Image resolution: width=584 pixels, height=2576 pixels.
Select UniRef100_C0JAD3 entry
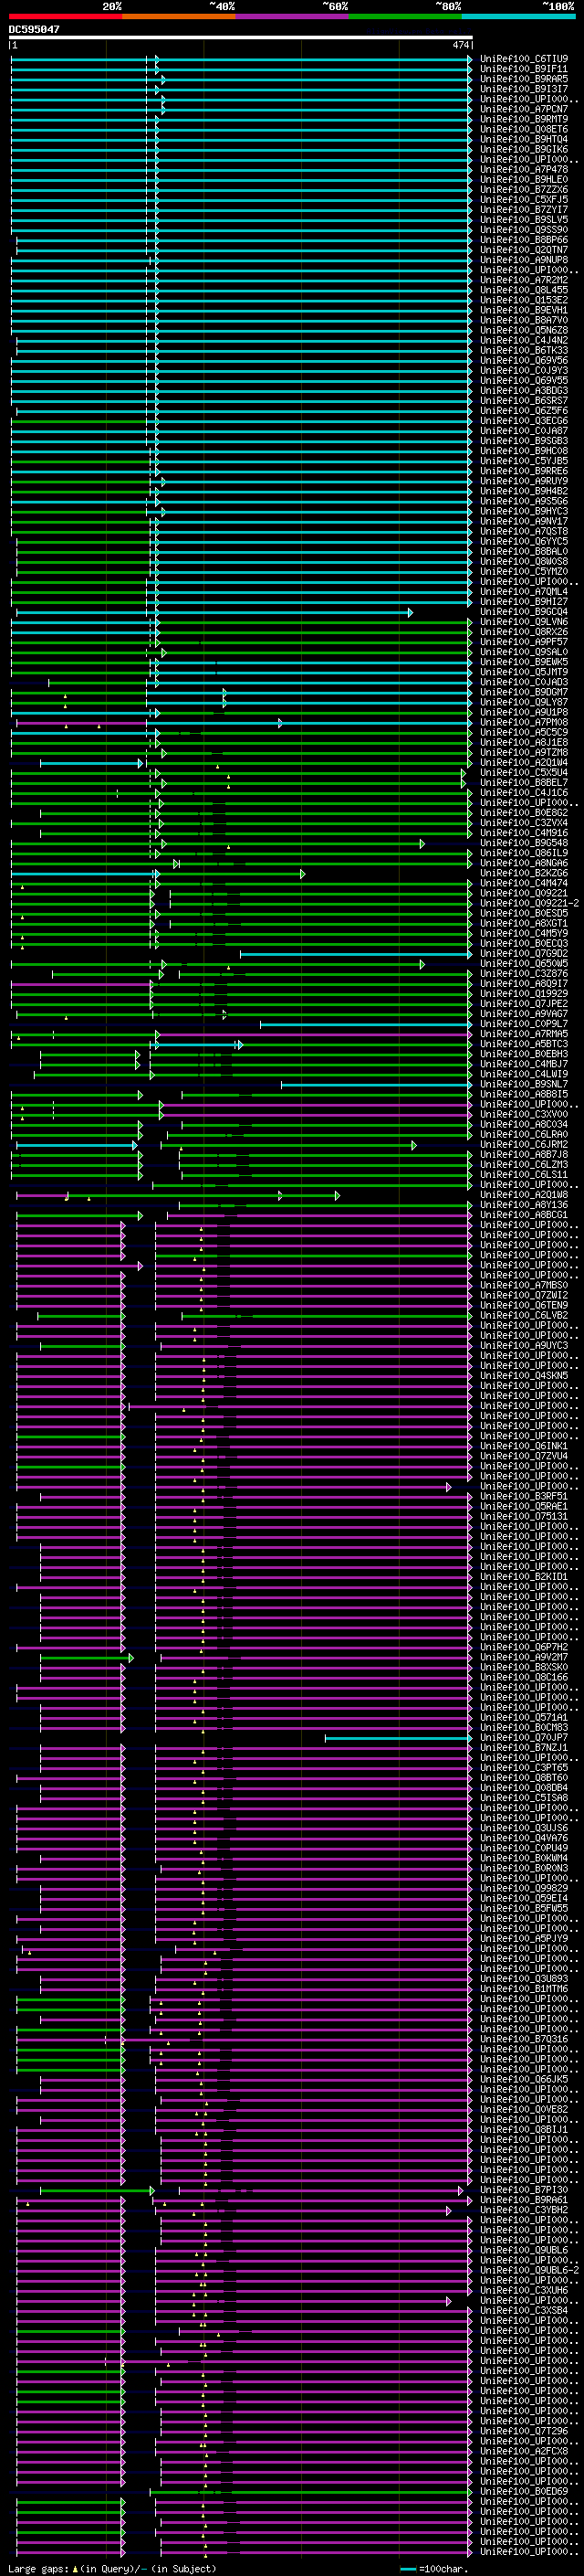pos(524,682)
